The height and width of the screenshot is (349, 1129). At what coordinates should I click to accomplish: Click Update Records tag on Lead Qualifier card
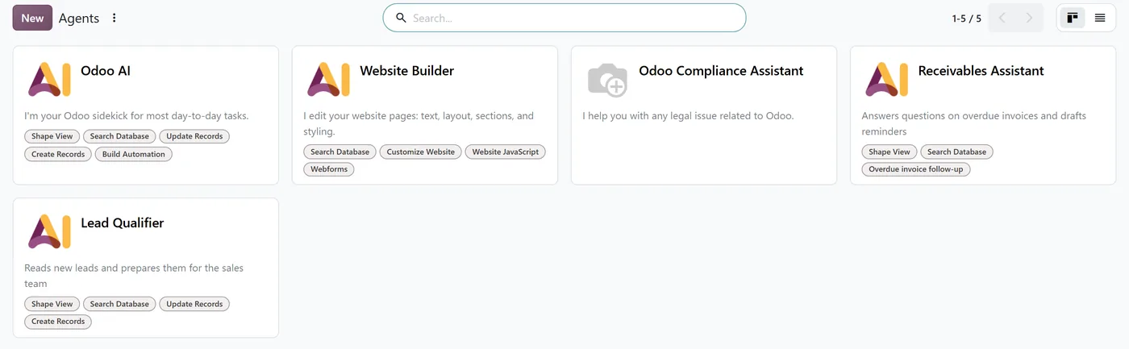tap(194, 304)
